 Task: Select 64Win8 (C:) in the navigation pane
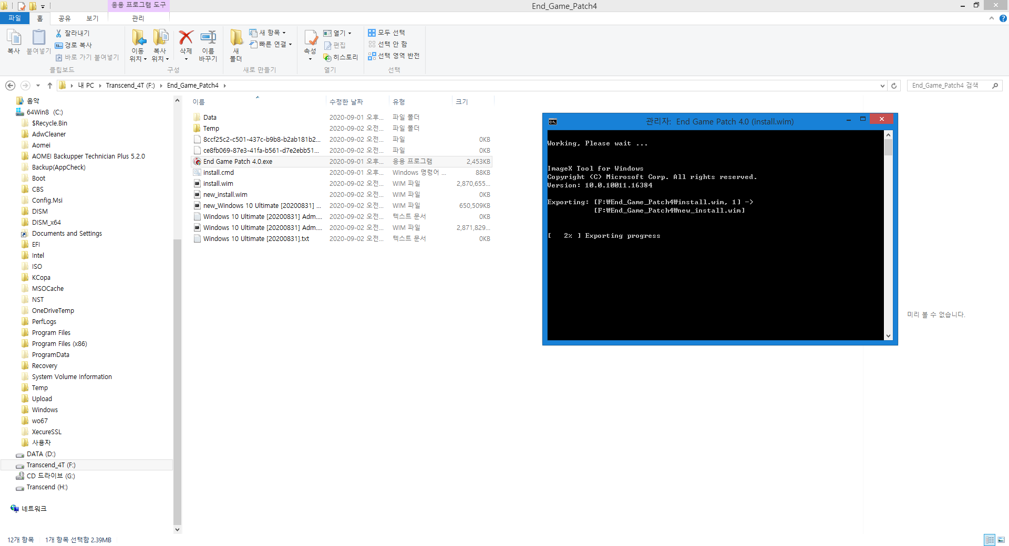45,112
